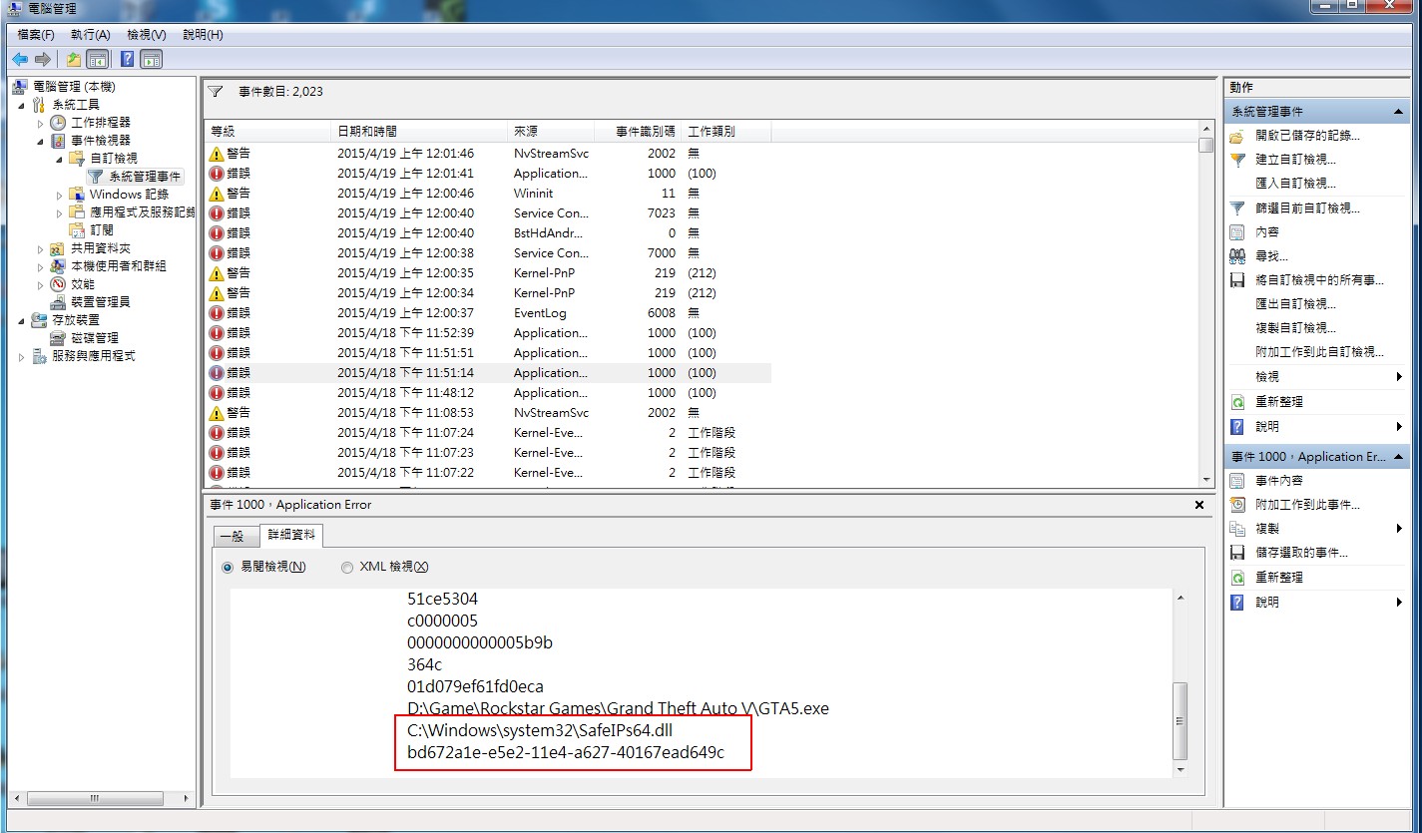This screenshot has height=833, width=1422.
Task: Expand the 應用程式及服務記錄 tree node
Action: [x=59, y=212]
